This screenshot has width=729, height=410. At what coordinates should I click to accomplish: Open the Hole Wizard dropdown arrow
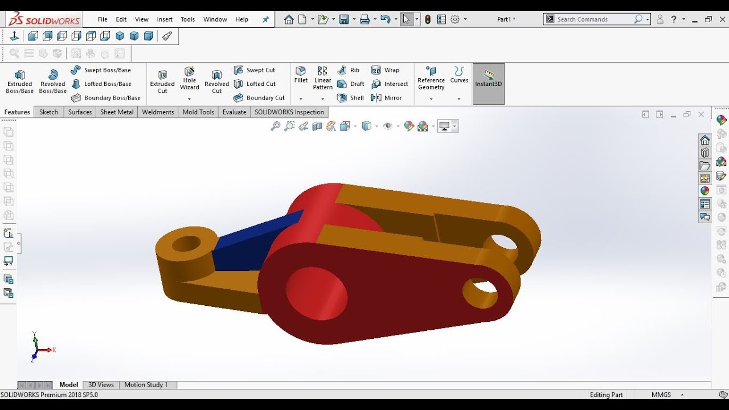[190, 99]
